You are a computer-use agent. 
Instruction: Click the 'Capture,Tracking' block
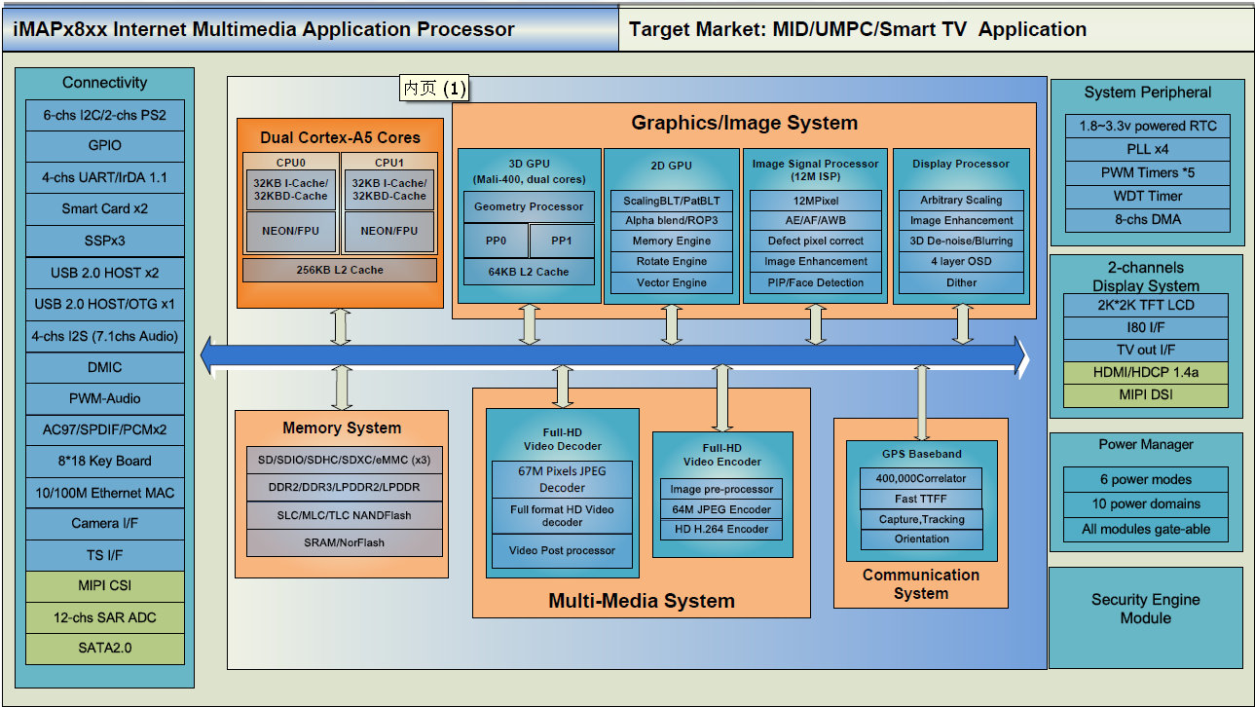[921, 519]
